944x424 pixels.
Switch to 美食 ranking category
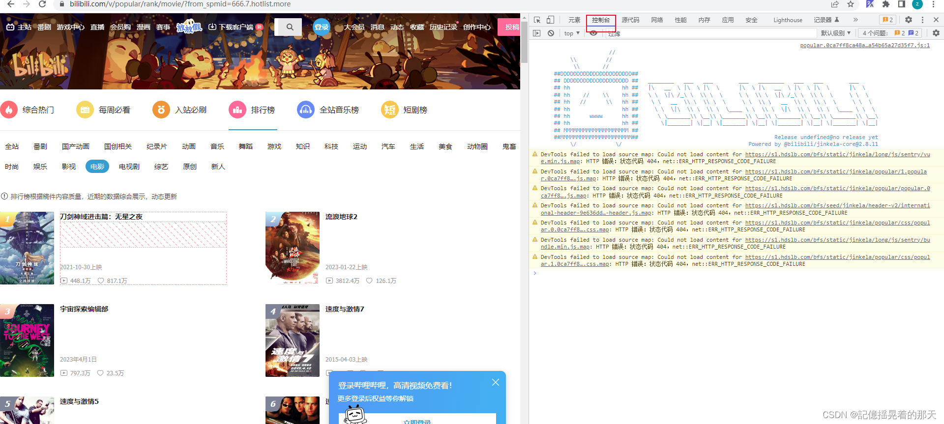click(x=445, y=146)
